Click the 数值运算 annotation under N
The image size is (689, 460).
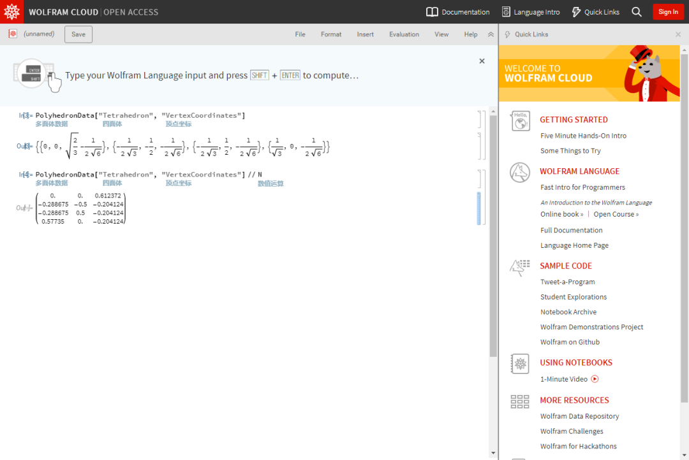coord(270,183)
